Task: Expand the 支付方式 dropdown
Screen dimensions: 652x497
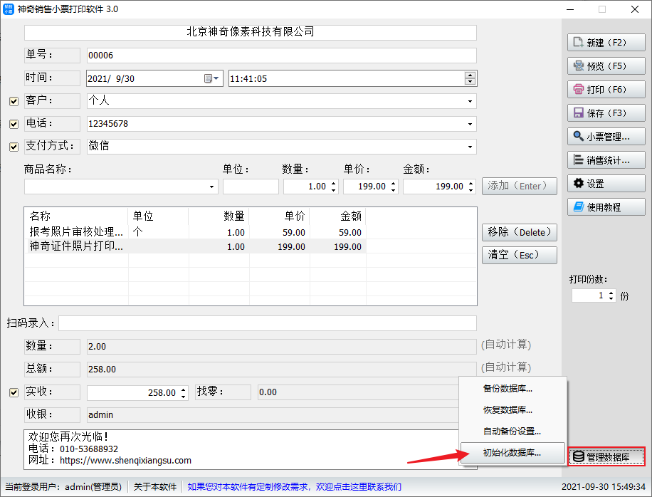Action: (470, 147)
